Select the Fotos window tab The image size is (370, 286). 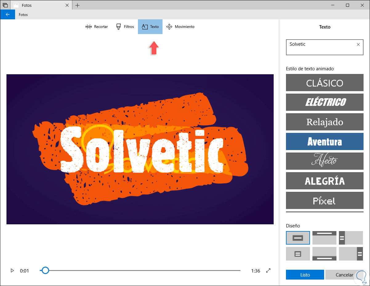(x=42, y=5)
